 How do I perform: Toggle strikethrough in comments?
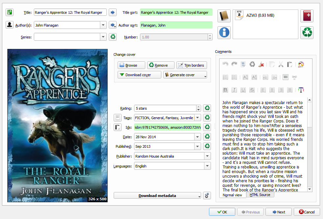[252, 90]
